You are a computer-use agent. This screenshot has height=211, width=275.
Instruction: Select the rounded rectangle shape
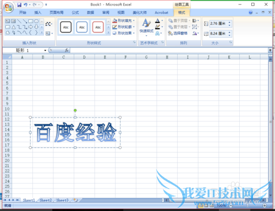[x=8, y=27]
